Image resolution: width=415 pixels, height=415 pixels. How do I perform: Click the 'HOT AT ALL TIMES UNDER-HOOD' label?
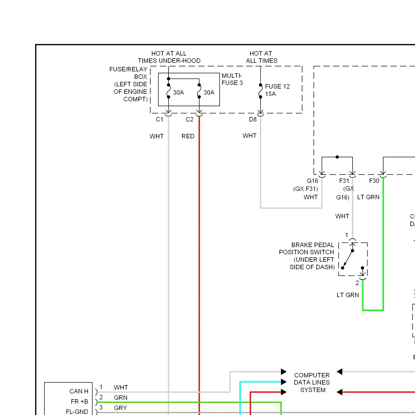169,57
